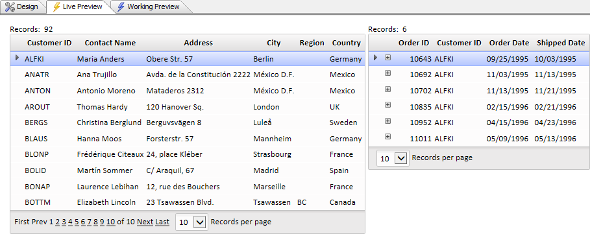Click the city cell Marseille

[269, 187]
